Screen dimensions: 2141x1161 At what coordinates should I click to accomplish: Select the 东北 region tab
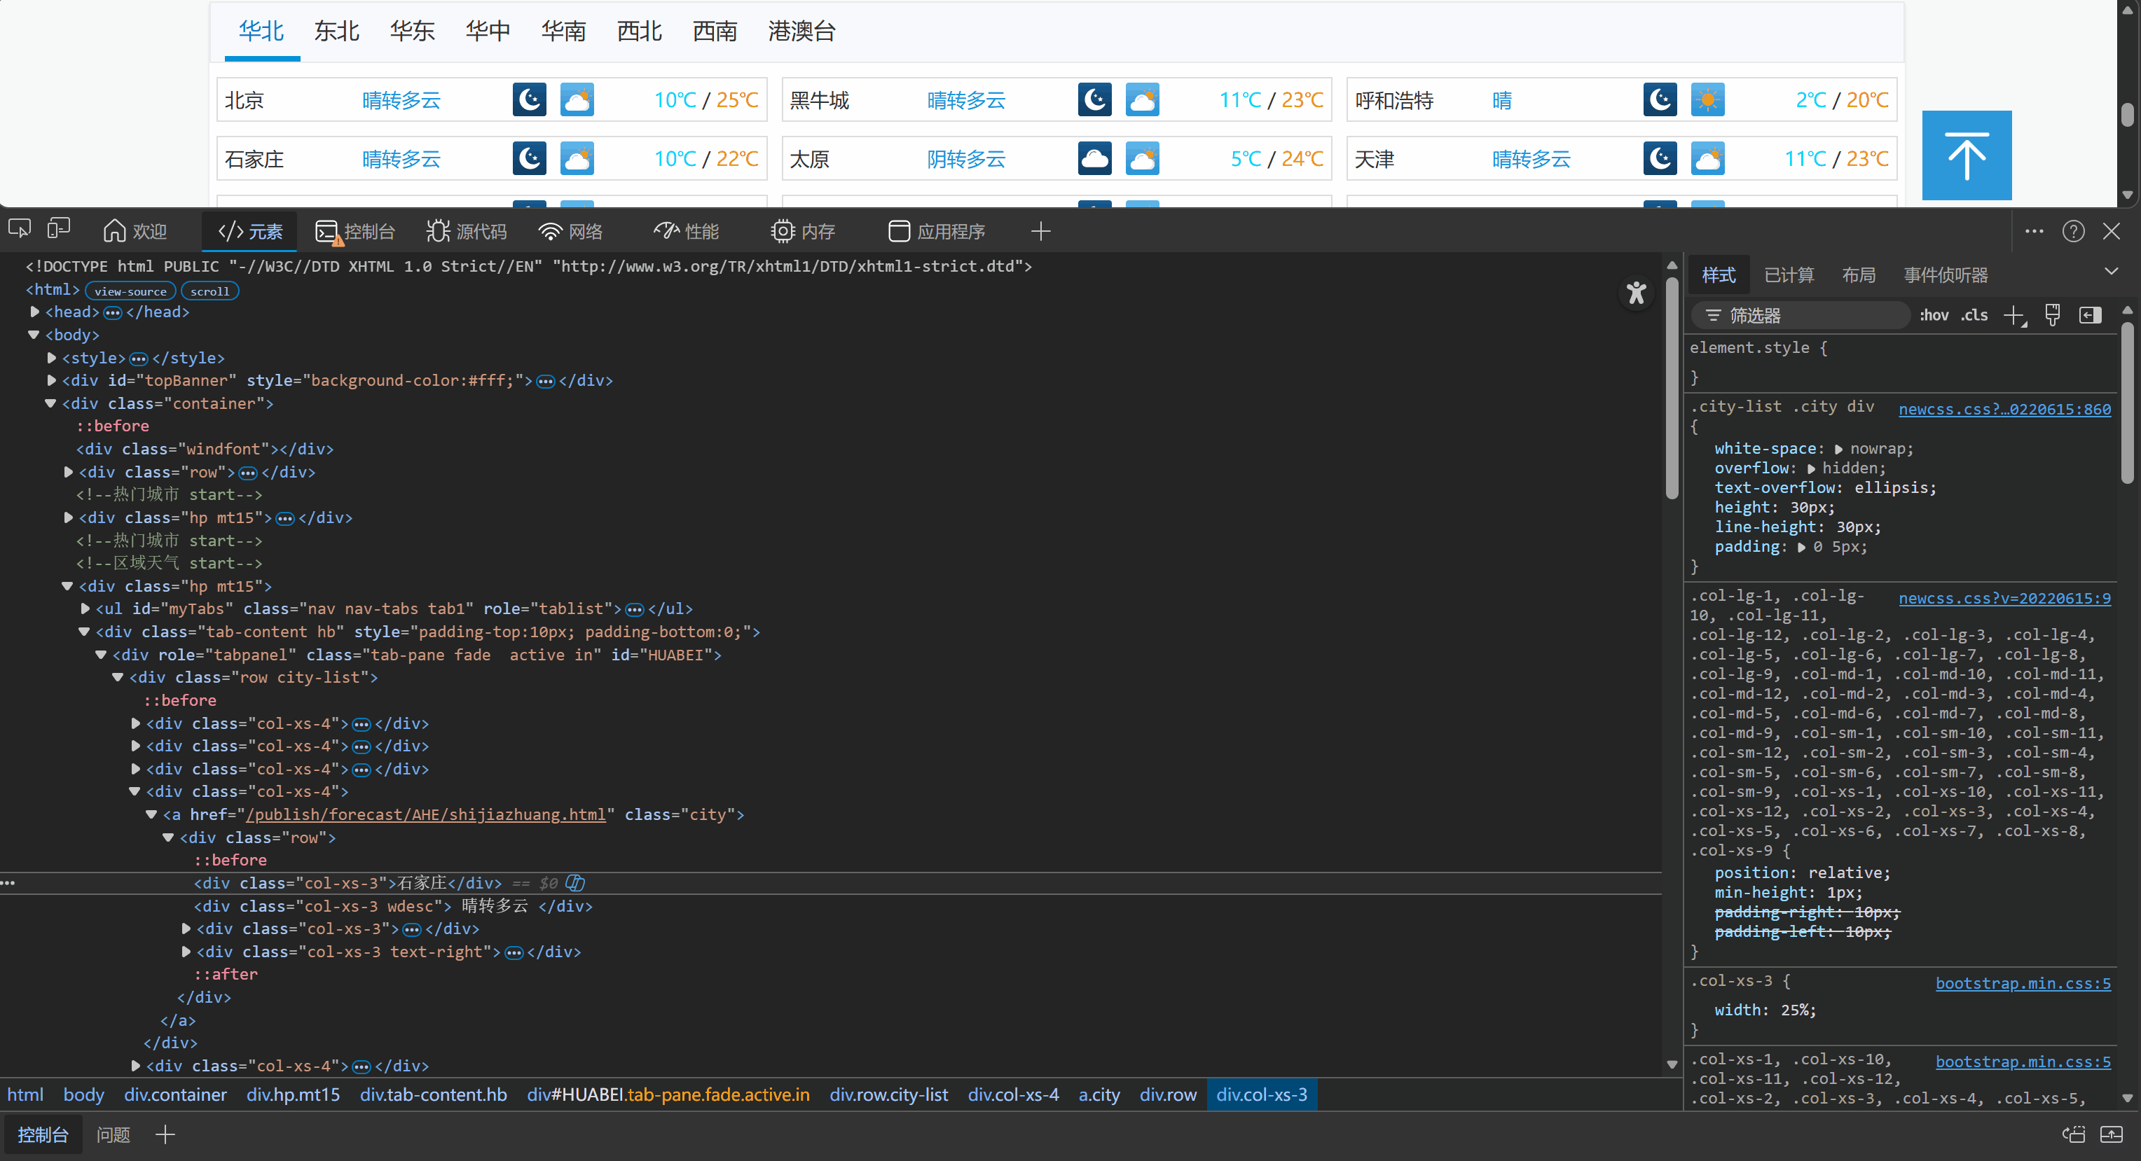(x=336, y=32)
